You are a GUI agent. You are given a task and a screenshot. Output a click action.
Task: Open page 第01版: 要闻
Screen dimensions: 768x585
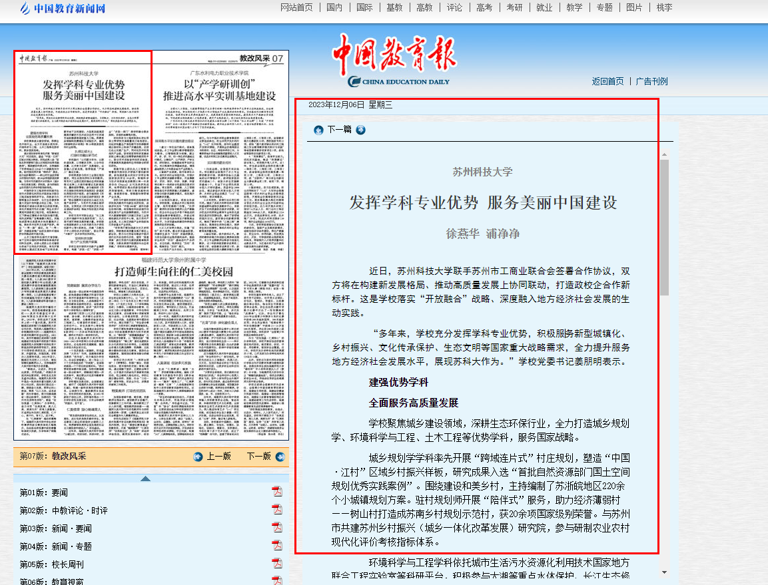click(43, 492)
